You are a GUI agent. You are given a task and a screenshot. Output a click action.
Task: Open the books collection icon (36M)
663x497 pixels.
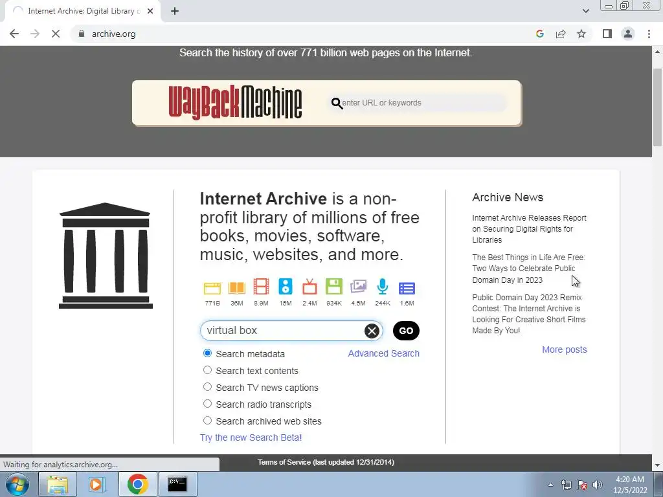pos(237,288)
